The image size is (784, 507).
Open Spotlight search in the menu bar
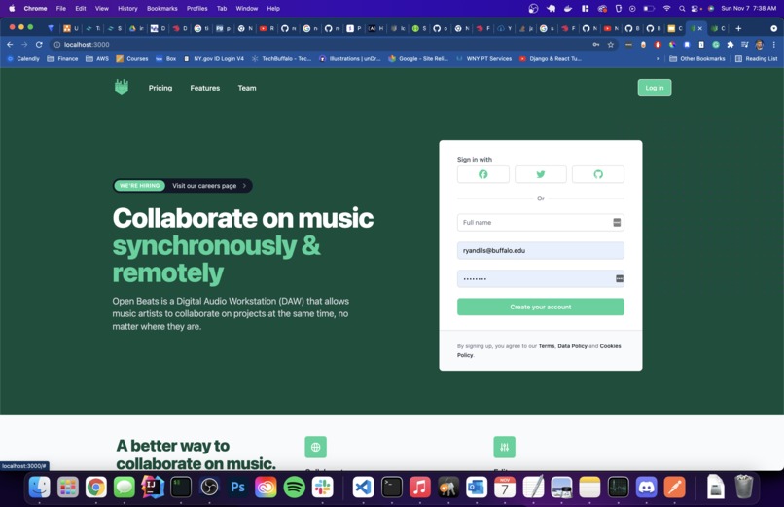(x=682, y=8)
